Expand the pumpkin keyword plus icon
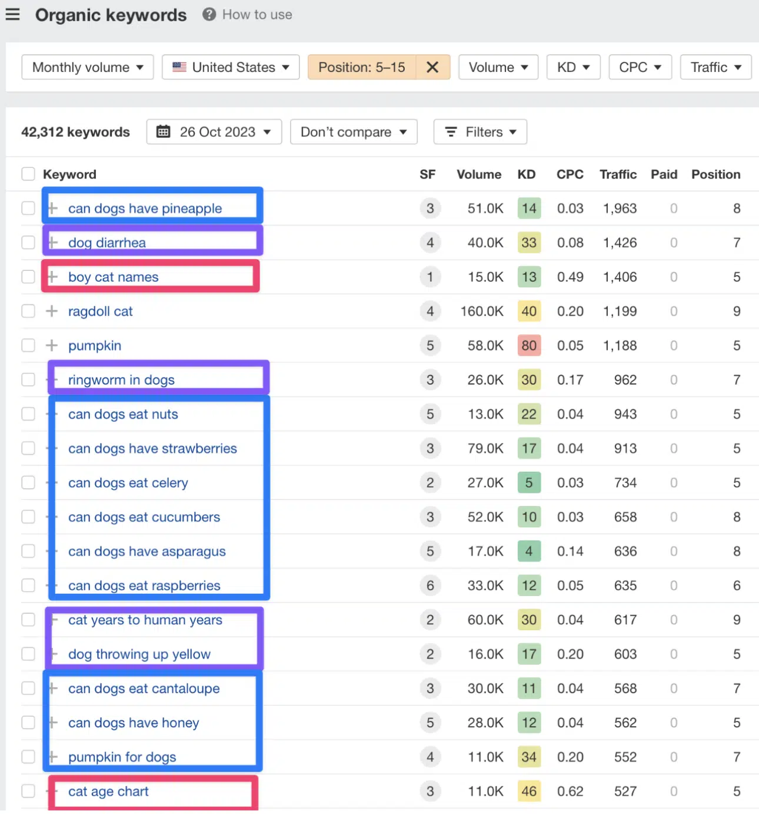The height and width of the screenshot is (814, 759). [52, 345]
